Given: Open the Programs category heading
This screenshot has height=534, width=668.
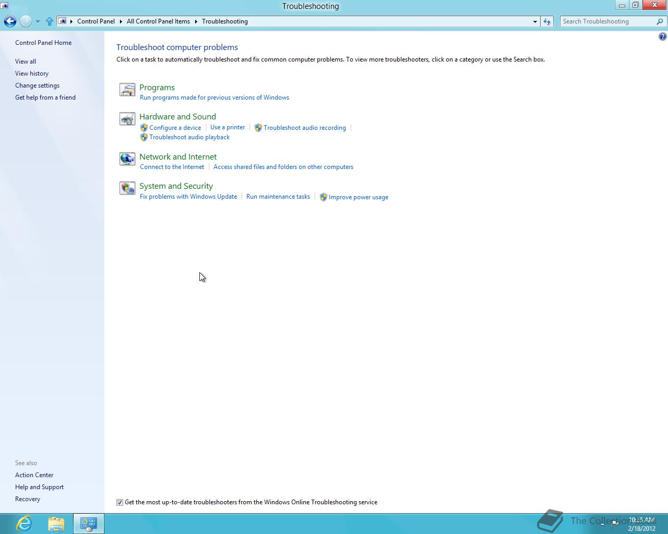Looking at the screenshot, I should click(x=157, y=88).
